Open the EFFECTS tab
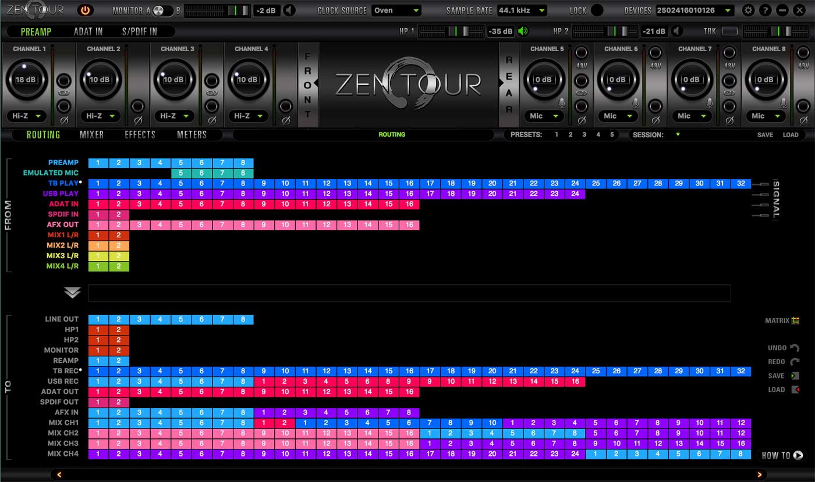Screen dimensions: 815x482 [x=140, y=134]
